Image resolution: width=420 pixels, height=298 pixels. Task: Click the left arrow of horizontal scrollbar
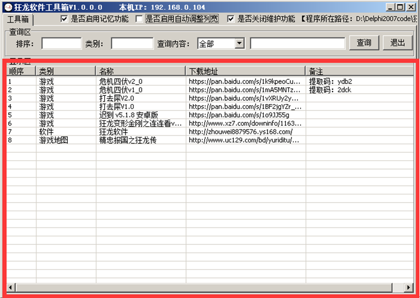pyautogui.click(x=10, y=288)
